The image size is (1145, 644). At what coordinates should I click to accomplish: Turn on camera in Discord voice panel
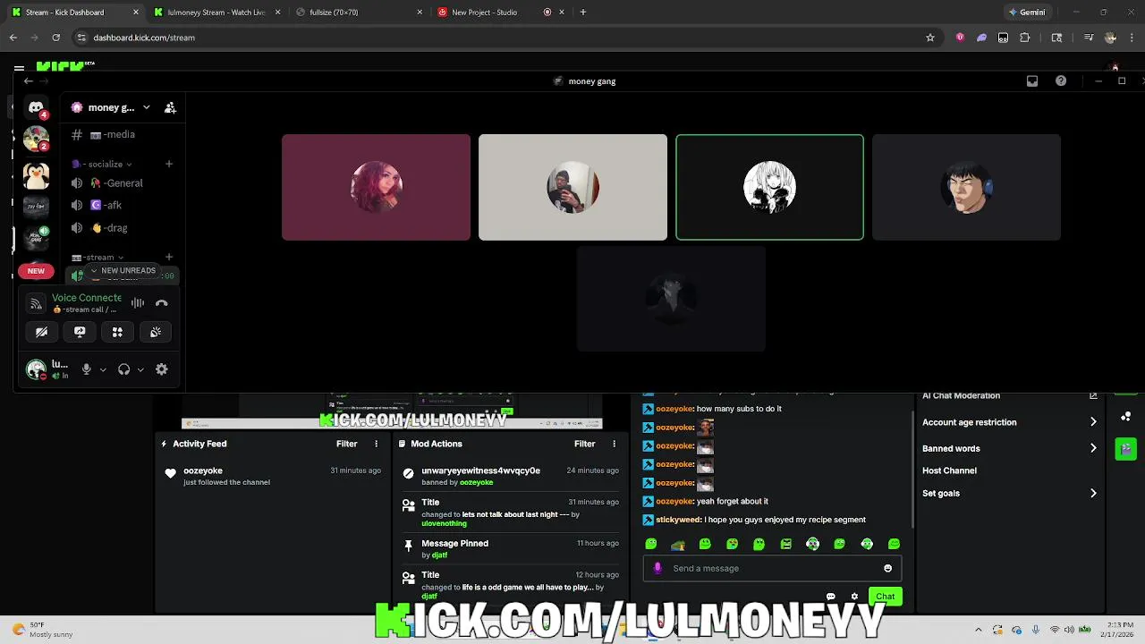click(x=42, y=332)
